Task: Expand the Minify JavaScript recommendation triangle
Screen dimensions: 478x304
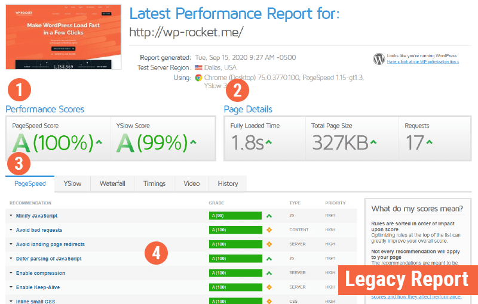Action: 11,216
